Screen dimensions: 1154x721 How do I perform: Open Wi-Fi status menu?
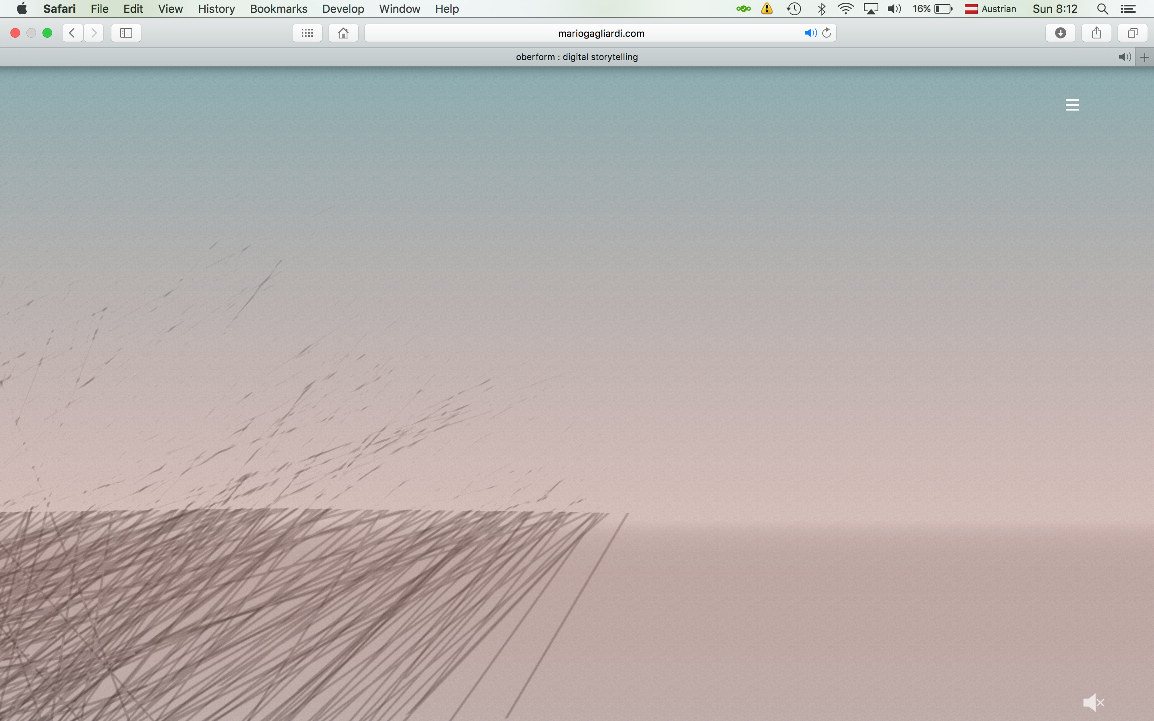845,8
